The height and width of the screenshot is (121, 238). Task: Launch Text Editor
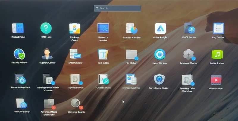(103, 54)
